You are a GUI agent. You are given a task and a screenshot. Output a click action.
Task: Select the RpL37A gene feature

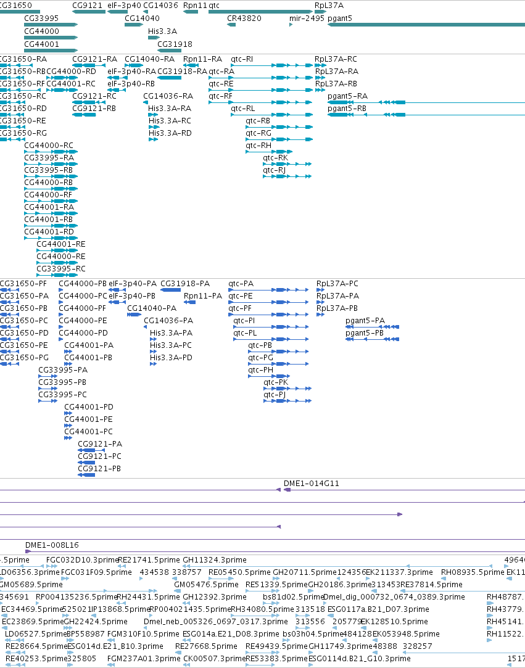point(320,12)
